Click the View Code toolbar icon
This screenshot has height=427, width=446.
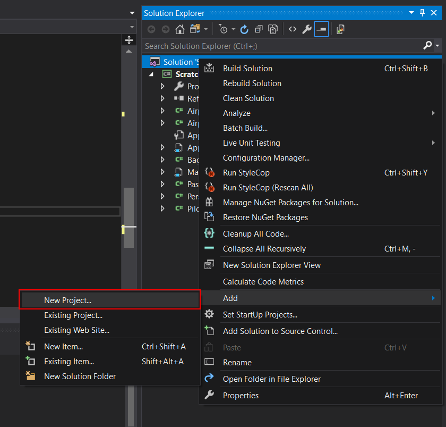point(293,29)
